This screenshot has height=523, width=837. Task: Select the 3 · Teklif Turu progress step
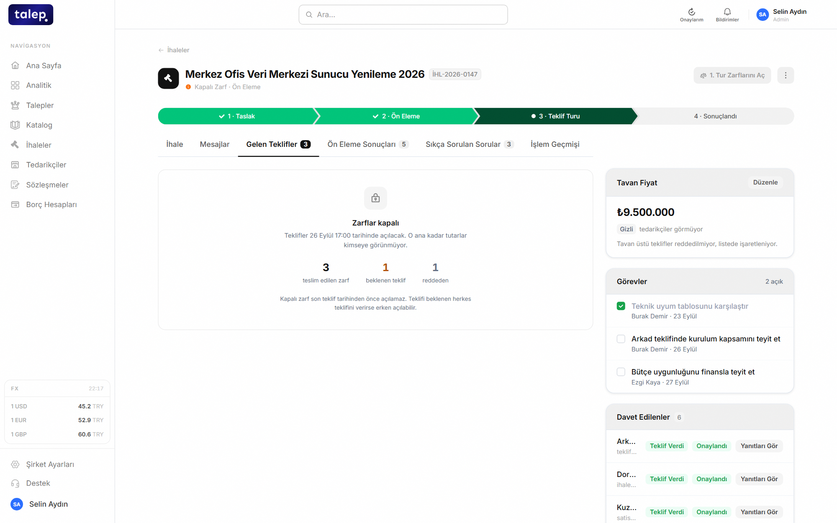click(x=555, y=116)
